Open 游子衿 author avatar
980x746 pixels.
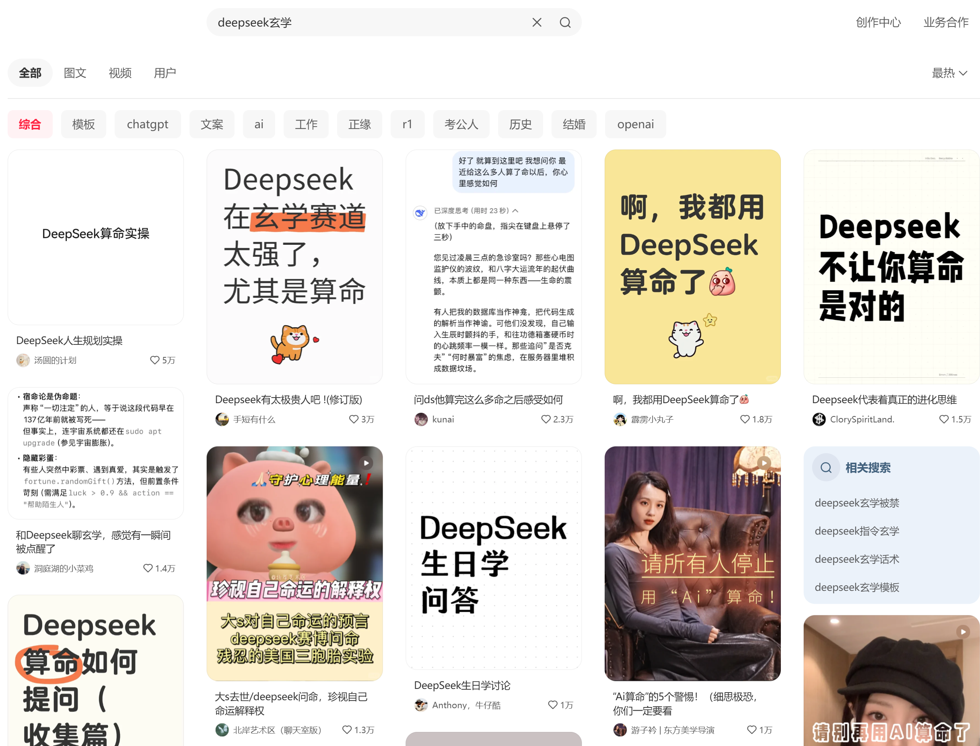click(620, 730)
